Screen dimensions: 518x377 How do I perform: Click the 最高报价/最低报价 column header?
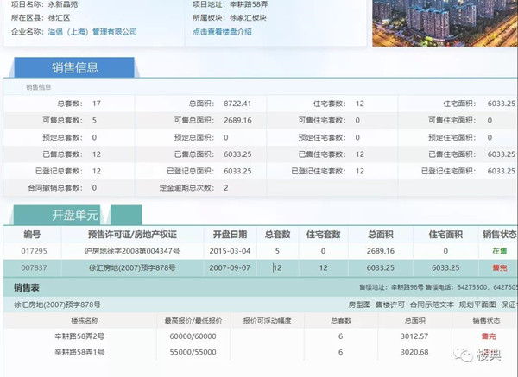pos(193,321)
